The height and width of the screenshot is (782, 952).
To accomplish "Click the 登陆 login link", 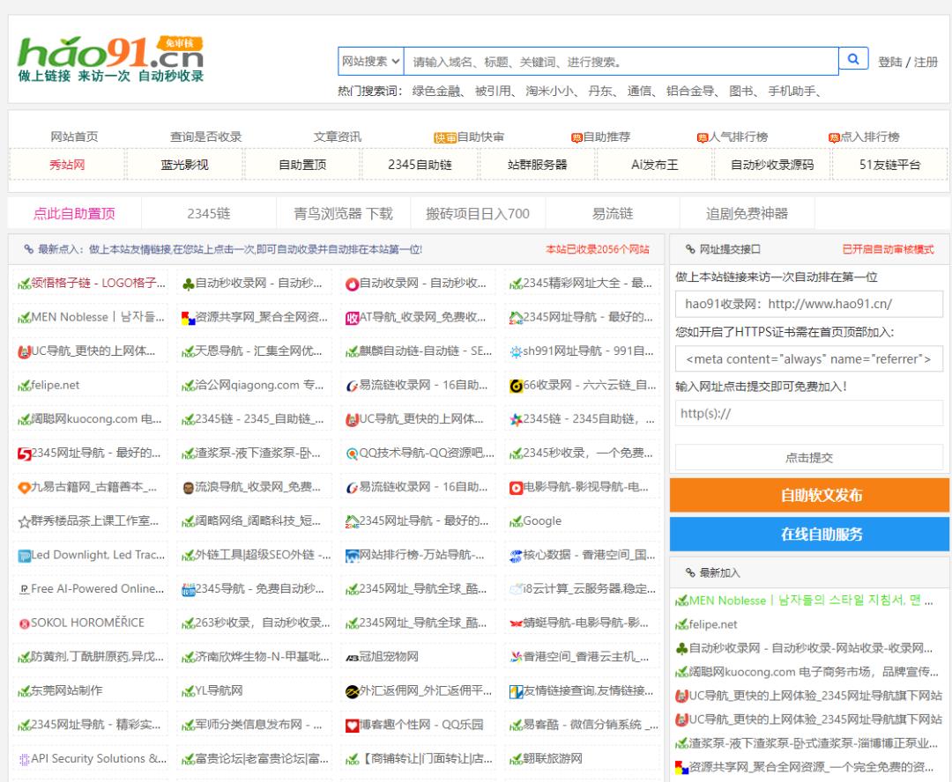I will click(x=889, y=62).
